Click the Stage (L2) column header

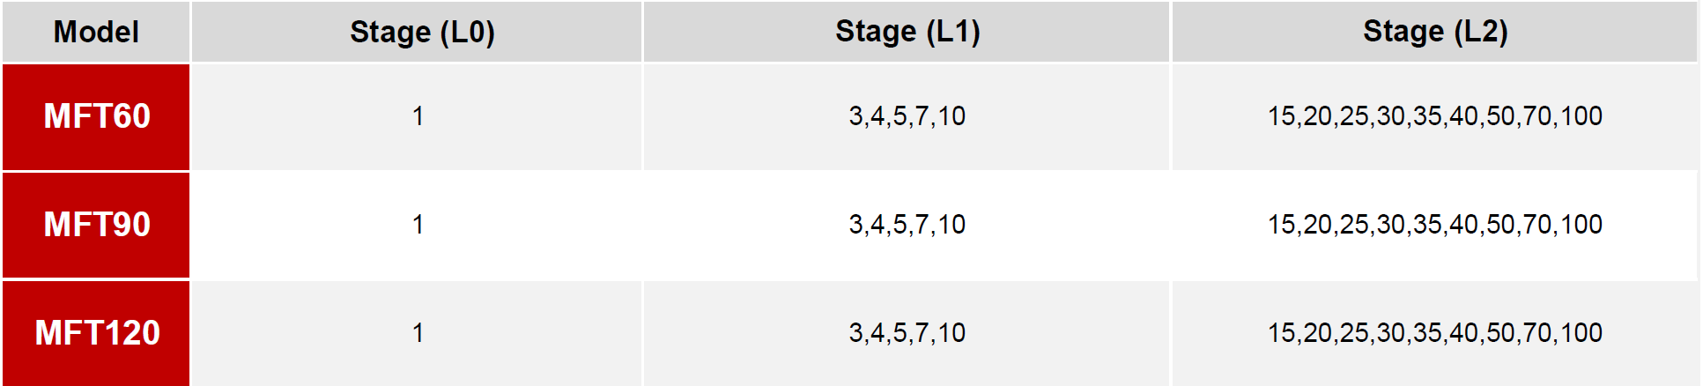(x=1434, y=32)
